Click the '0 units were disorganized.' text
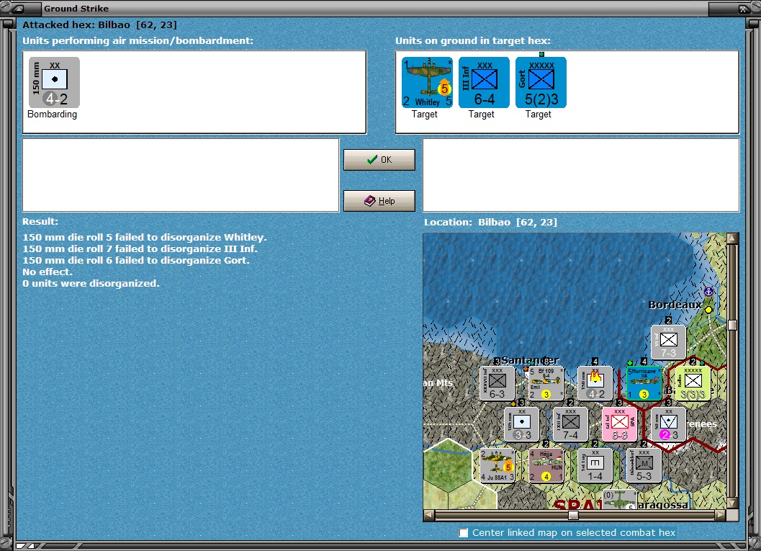 point(91,283)
